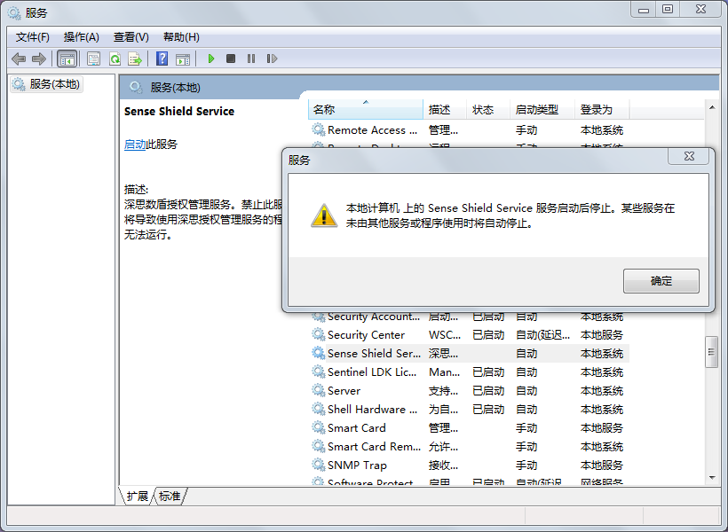Select the Smart Card service name
The height and width of the screenshot is (532, 728).
coord(357,427)
